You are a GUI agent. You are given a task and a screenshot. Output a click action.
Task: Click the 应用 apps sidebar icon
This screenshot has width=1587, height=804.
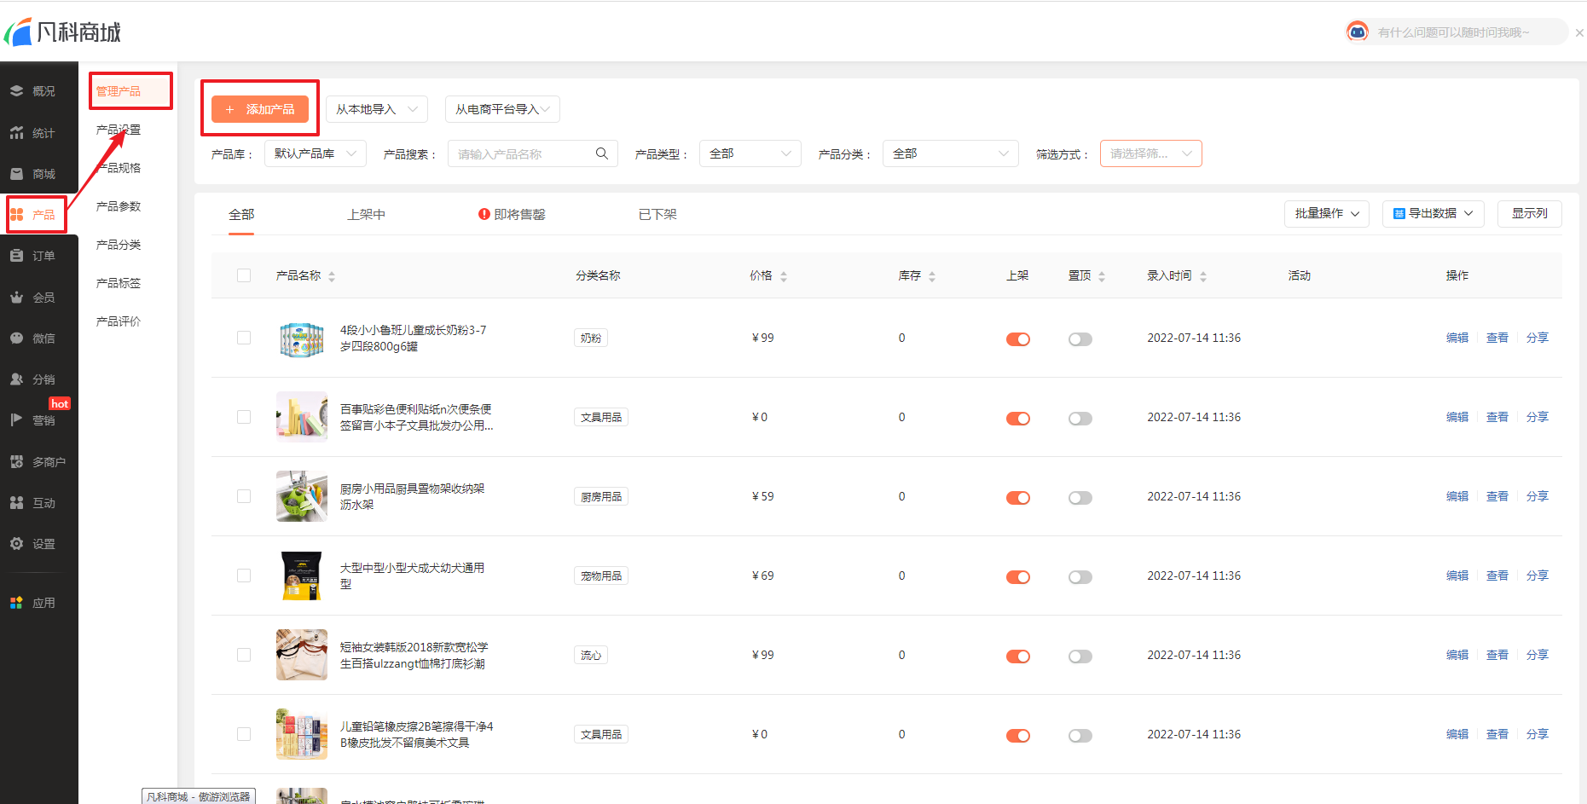click(x=17, y=603)
